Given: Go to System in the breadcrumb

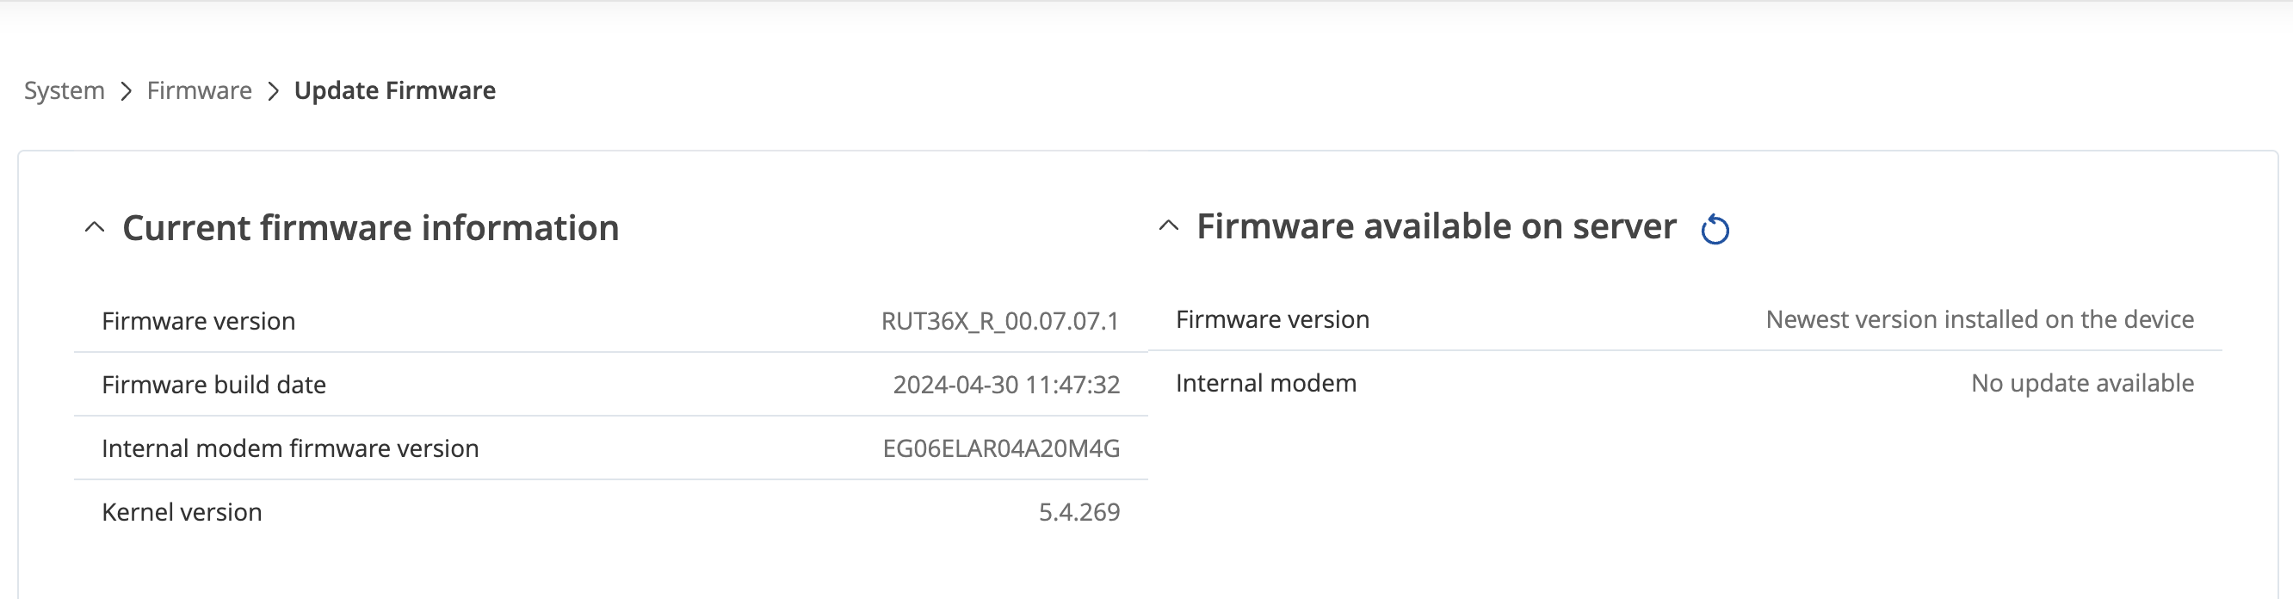Looking at the screenshot, I should 64,90.
